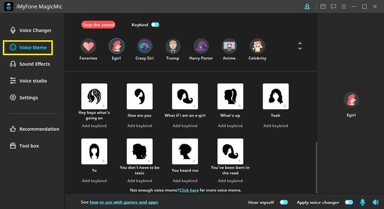The image size is (384, 209).
Task: Show previous row of categories (up arrow)
Action: (x=300, y=43)
